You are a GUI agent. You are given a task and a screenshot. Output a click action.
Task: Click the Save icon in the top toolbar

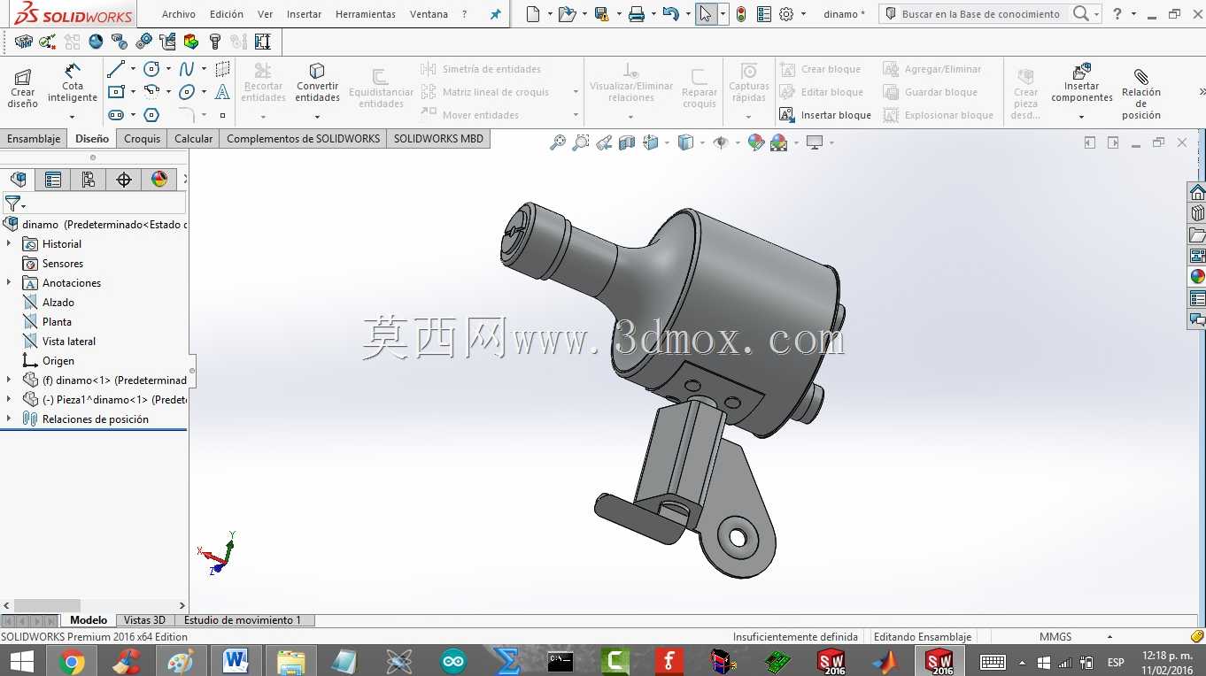tap(602, 14)
